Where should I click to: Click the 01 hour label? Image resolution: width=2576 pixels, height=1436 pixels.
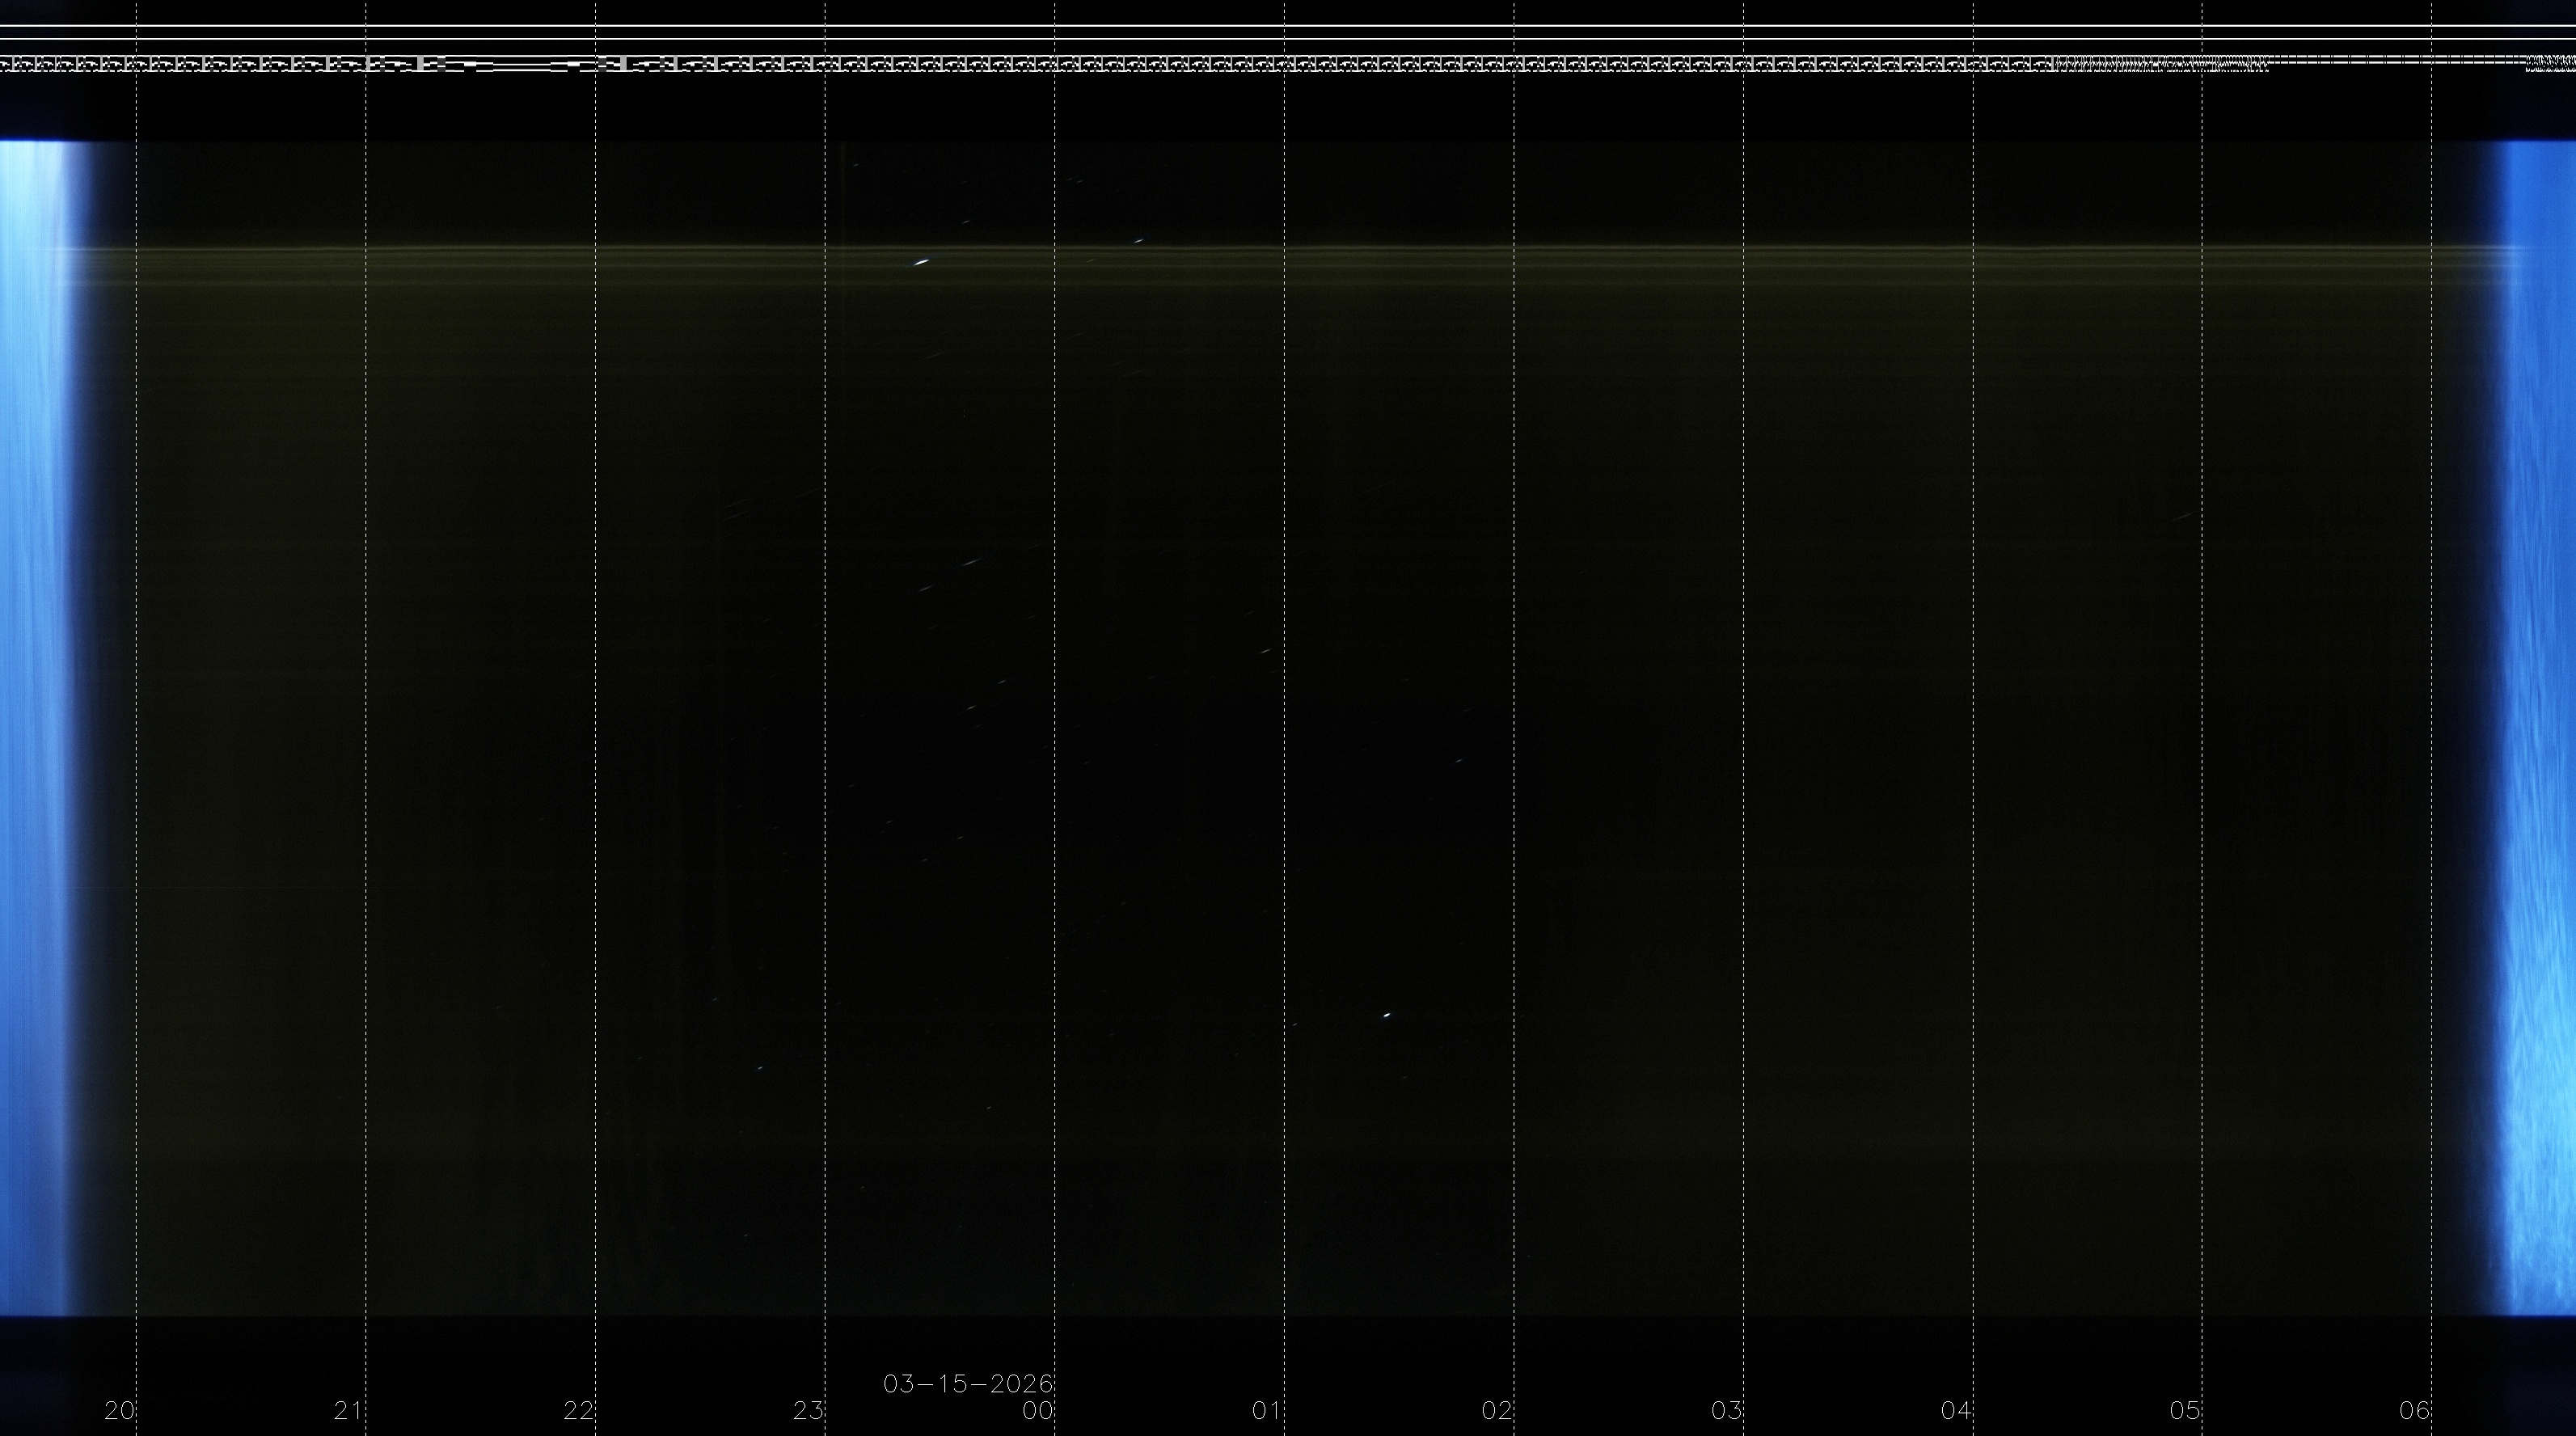tap(1266, 1411)
